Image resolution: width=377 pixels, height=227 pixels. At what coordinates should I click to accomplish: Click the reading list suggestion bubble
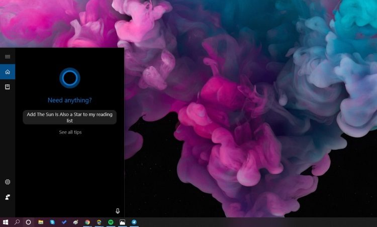pyautogui.click(x=70, y=117)
